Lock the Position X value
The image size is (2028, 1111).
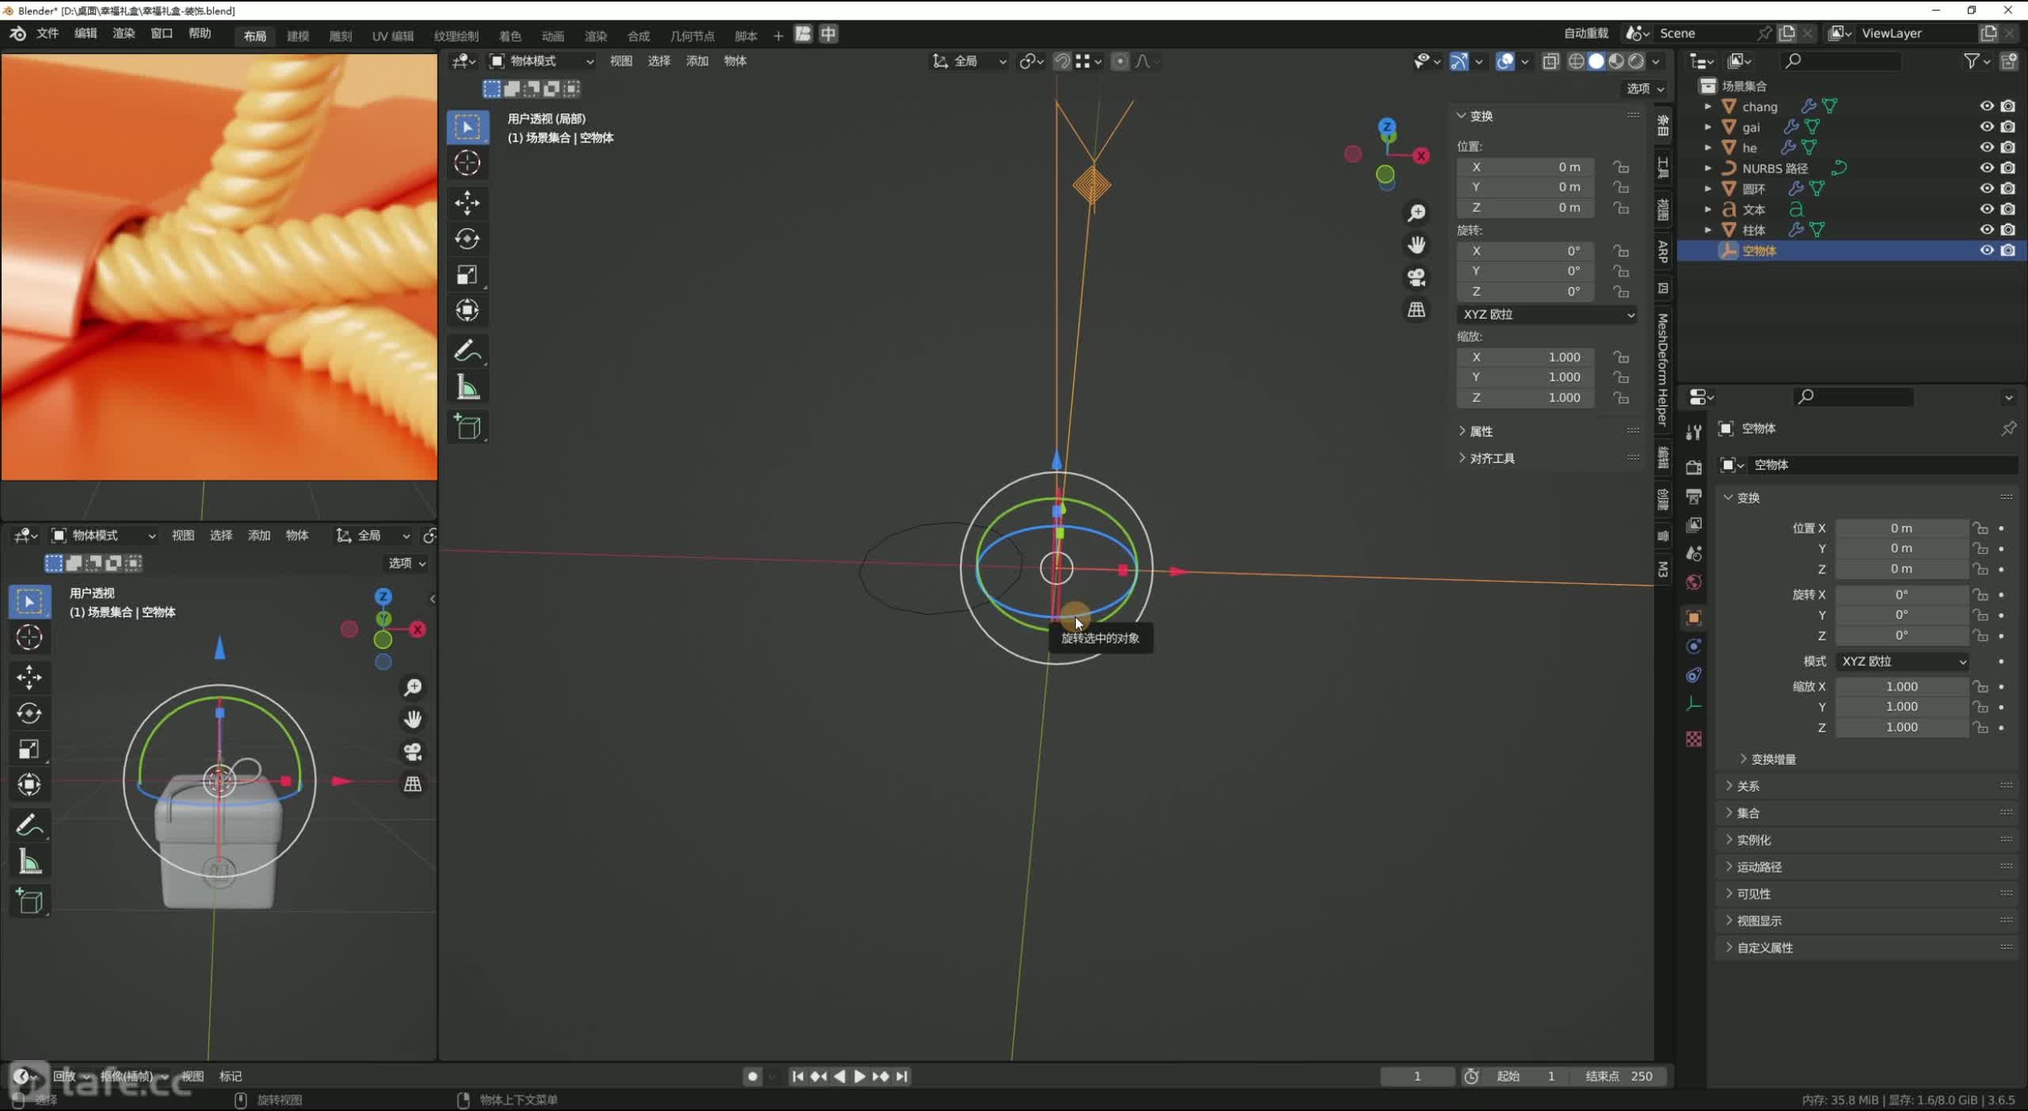click(x=1622, y=167)
